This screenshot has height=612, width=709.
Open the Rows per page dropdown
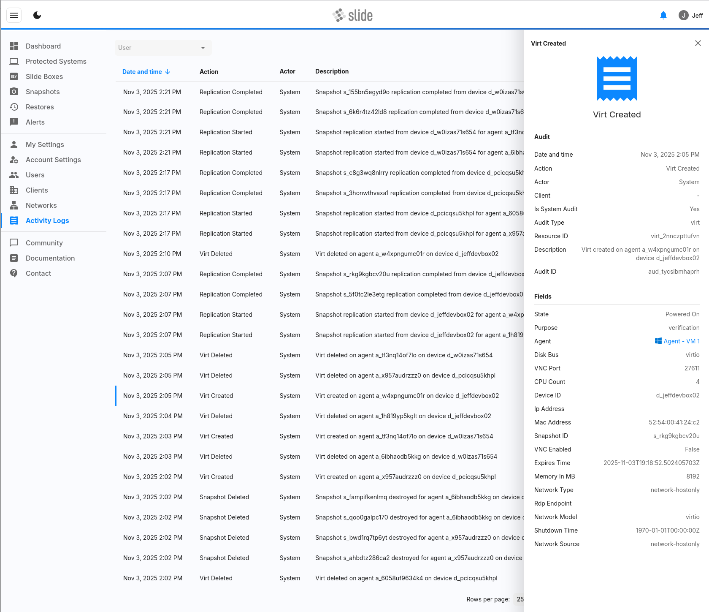(x=520, y=599)
